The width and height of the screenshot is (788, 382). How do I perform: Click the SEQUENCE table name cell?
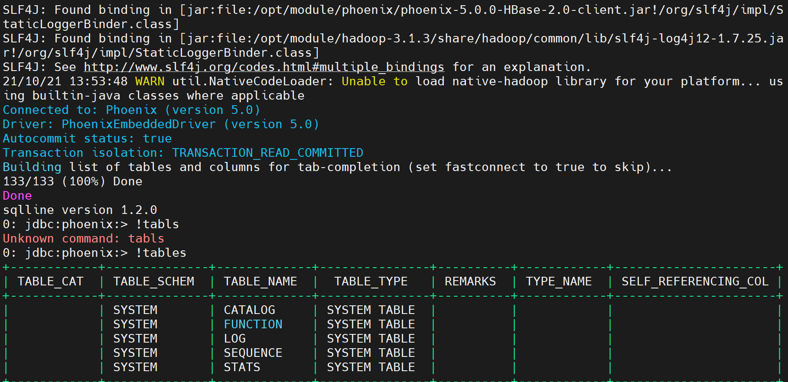pos(253,353)
